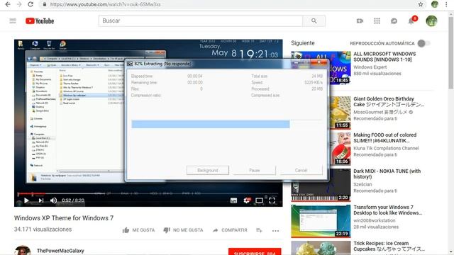Open ThePowerMacGalaxy channel avatar

click(x=23, y=250)
